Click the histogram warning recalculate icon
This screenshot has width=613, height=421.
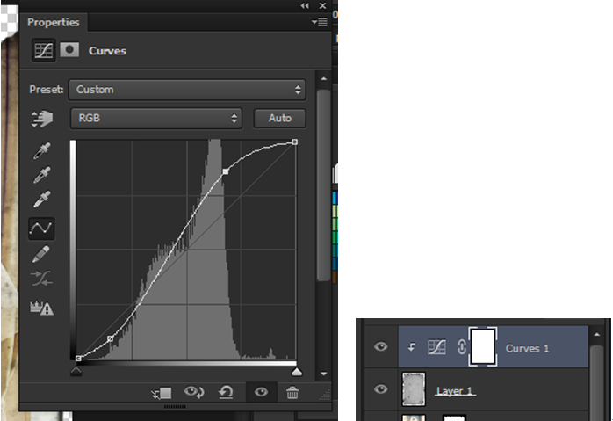coord(41,308)
